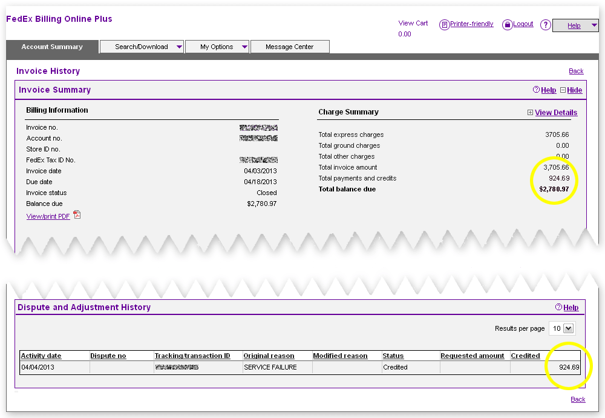This screenshot has height=418, width=605.
Task: Click the FedEx Billing Online Plus title
Action: [x=59, y=19]
